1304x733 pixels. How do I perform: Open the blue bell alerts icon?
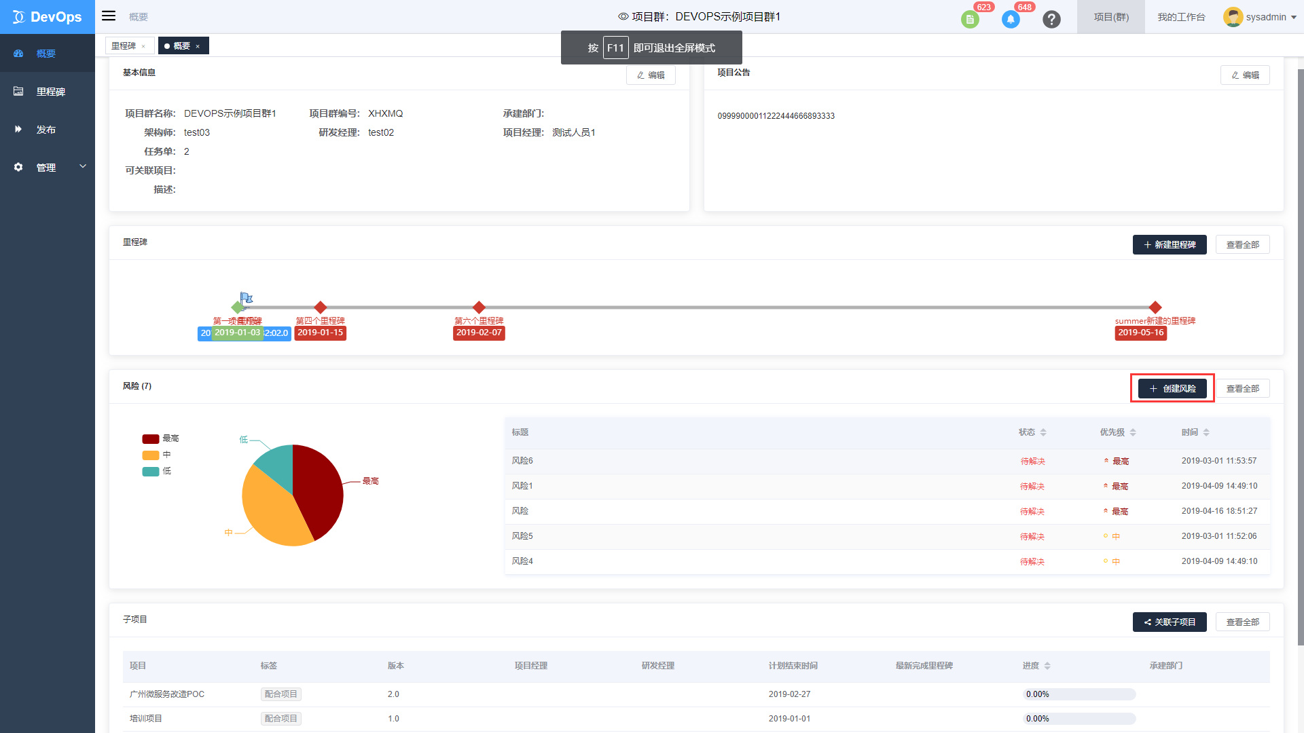[1011, 20]
